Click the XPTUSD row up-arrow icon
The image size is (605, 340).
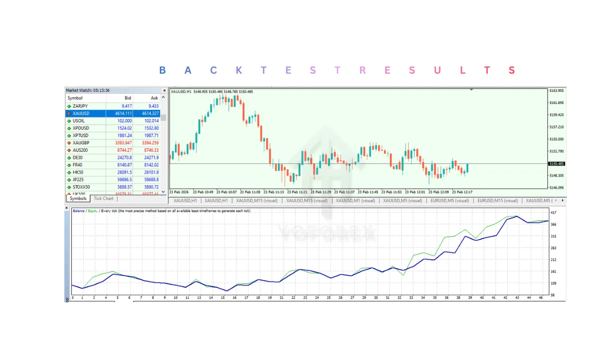tap(69, 136)
